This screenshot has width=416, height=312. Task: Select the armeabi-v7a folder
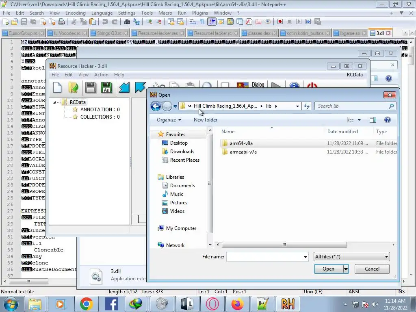pos(243,152)
